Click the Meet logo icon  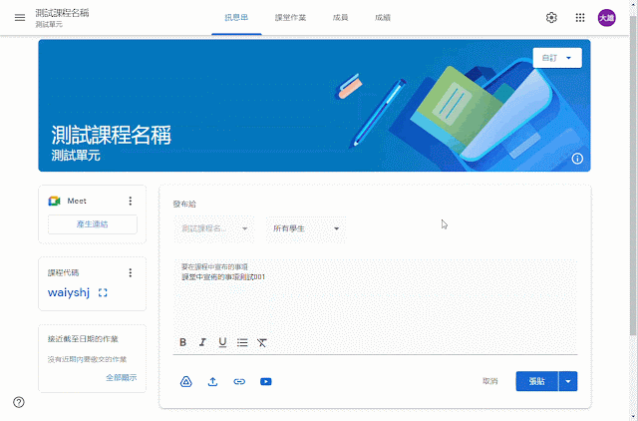click(54, 201)
